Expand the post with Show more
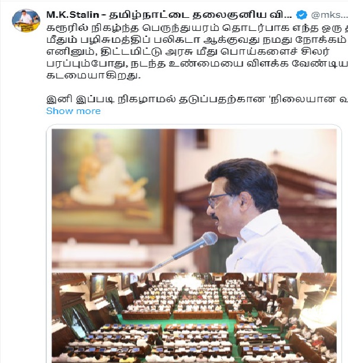Screen dimensions: 348x363 [x=74, y=111]
